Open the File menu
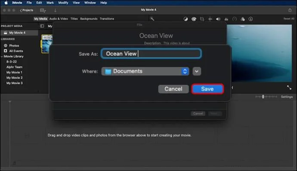This screenshot has width=297, height=171. click(29, 3)
